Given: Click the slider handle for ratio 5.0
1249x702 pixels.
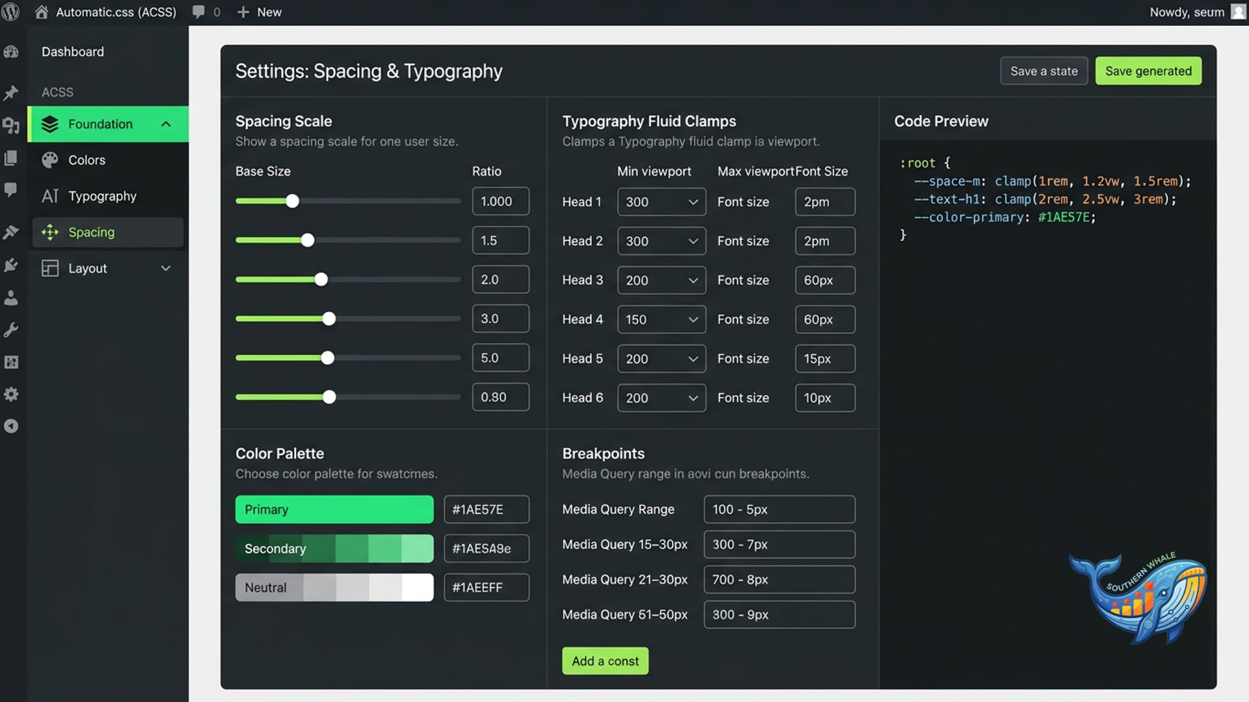Looking at the screenshot, I should tap(328, 357).
